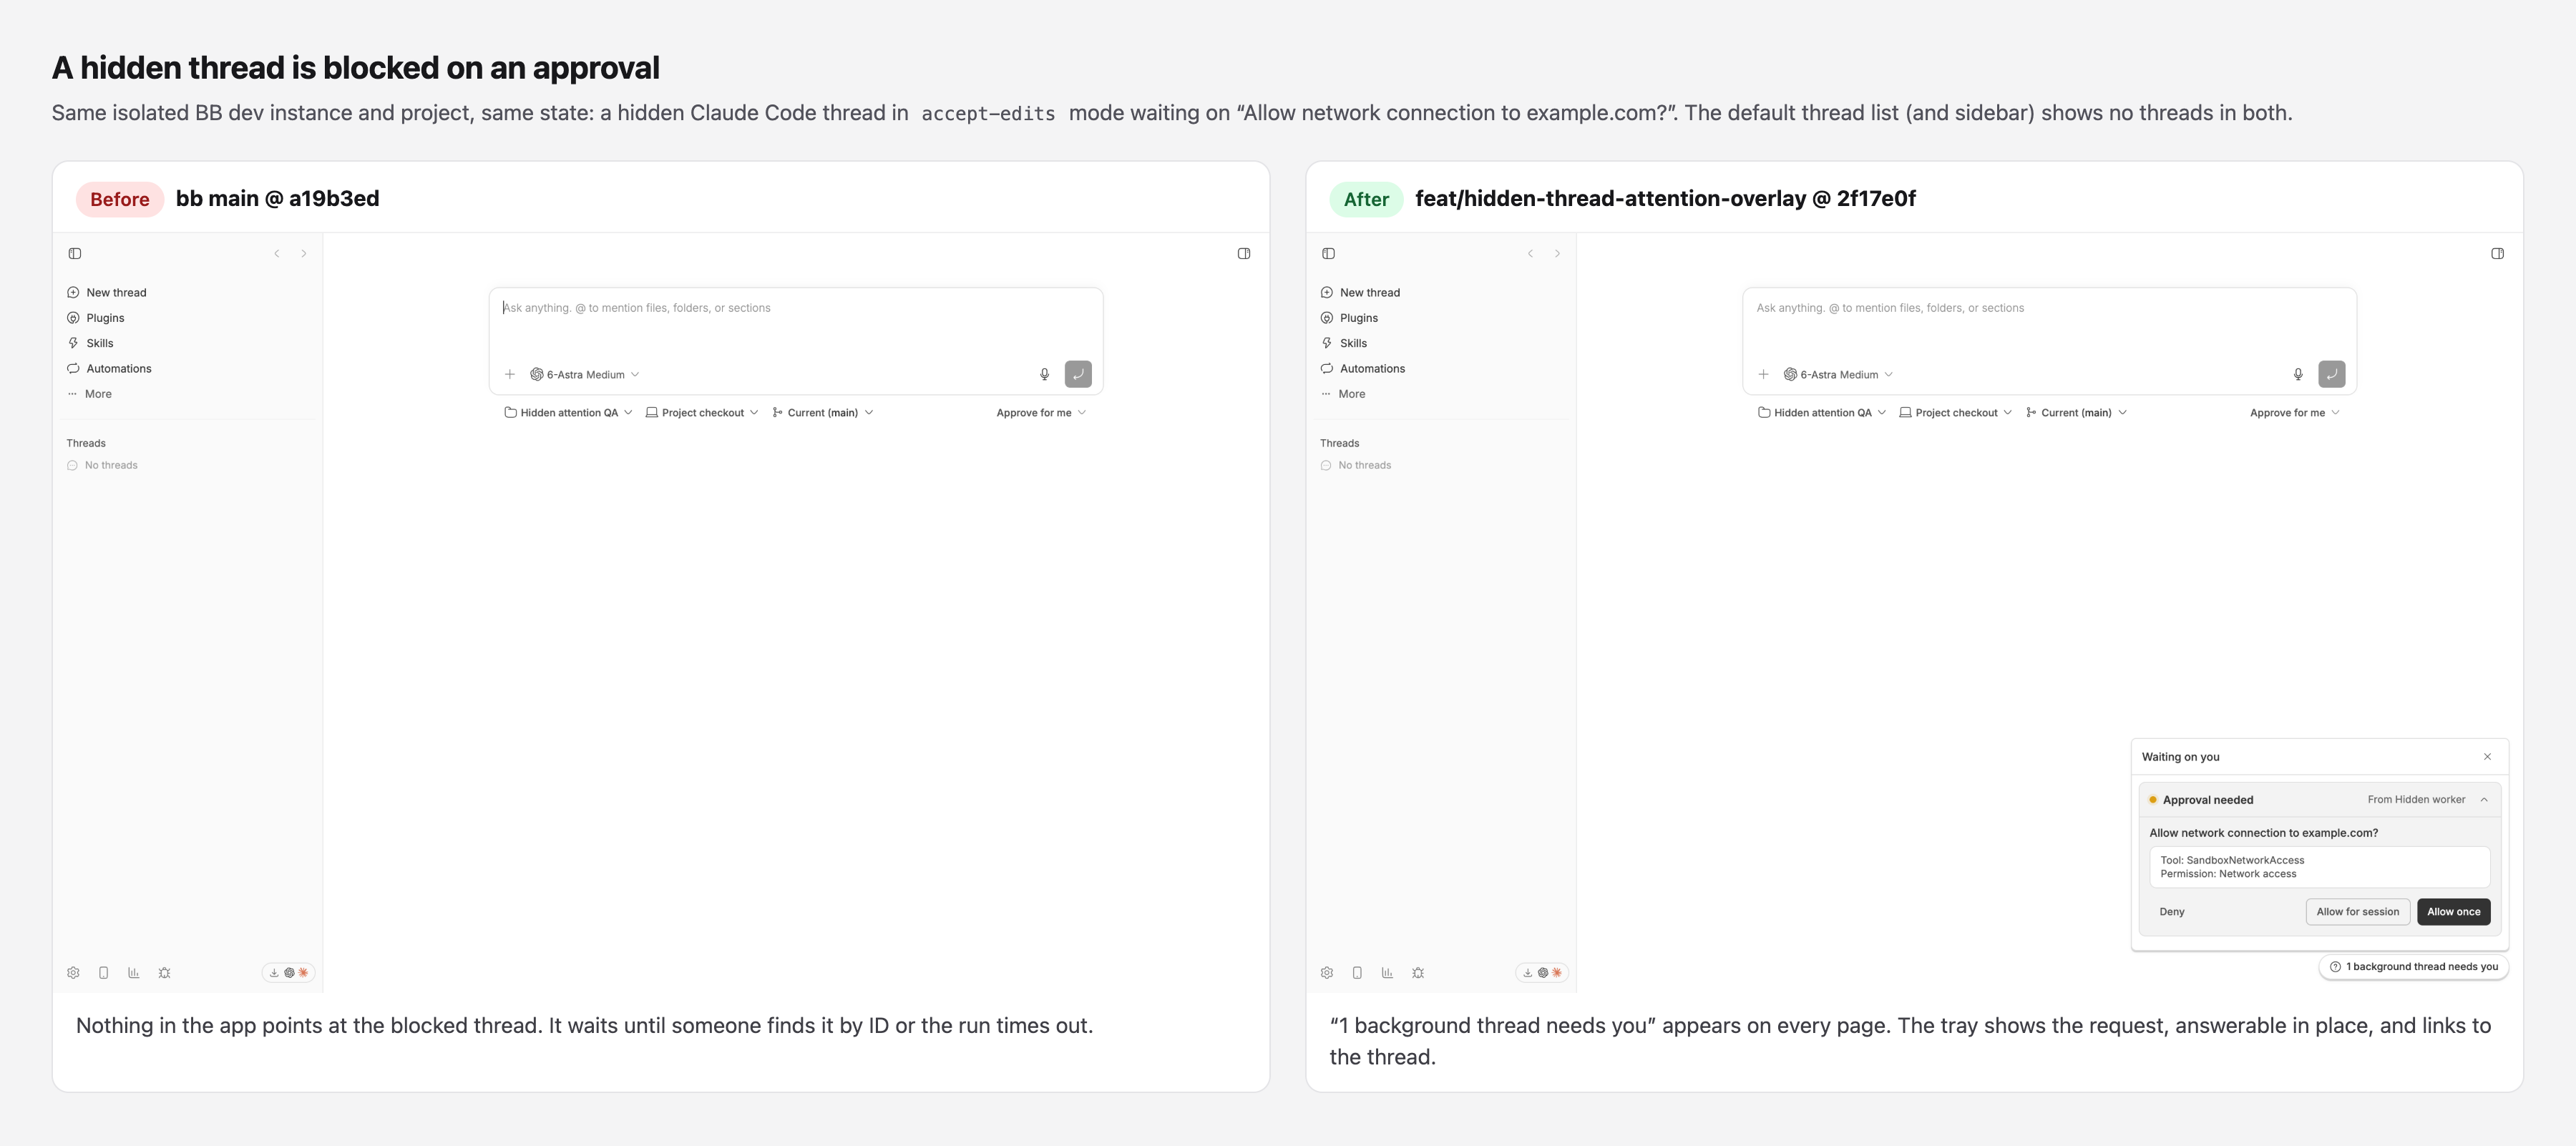Toggle the right side panel in After view
The image size is (2576, 1146).
[2497, 254]
